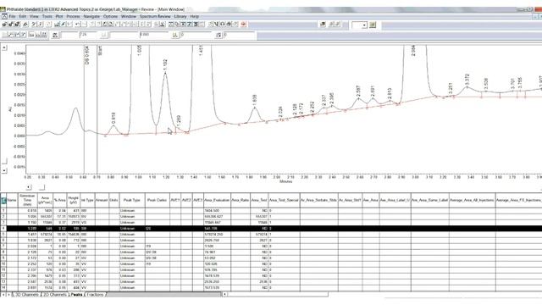Viewport: 542px width, 305px height.
Task: Open the Plot menu
Action: (59, 16)
